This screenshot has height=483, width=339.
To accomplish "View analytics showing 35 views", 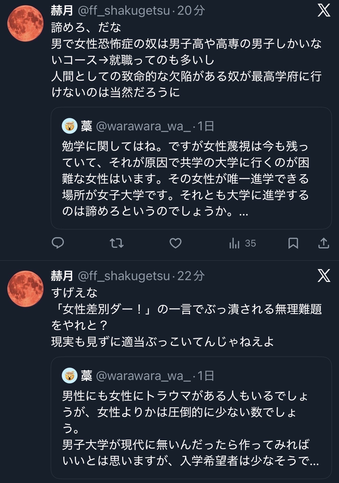I will (x=242, y=243).
